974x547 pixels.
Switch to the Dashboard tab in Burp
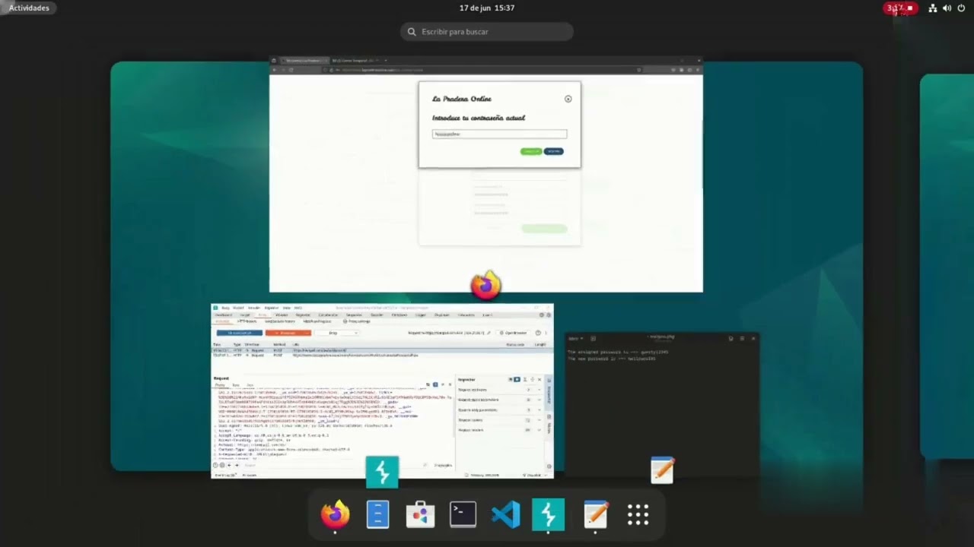pyautogui.click(x=223, y=315)
